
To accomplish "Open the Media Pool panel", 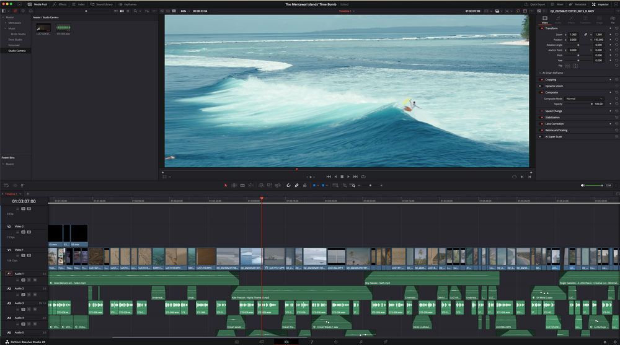I will (x=38, y=4).
